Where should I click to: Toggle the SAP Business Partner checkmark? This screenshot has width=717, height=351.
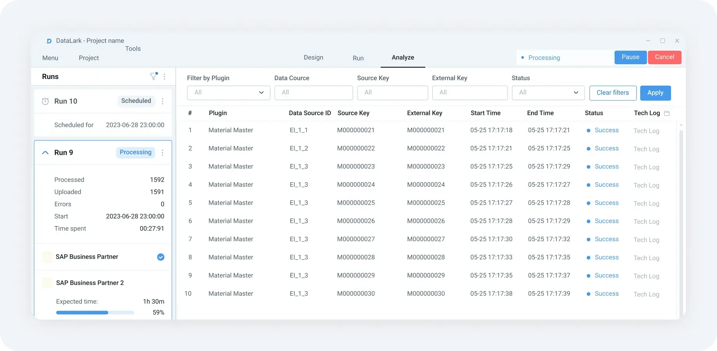(x=161, y=257)
